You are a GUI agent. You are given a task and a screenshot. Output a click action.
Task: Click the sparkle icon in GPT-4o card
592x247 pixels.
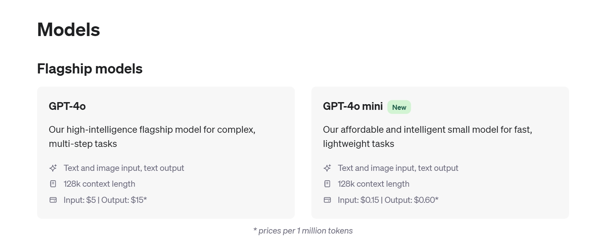point(53,168)
